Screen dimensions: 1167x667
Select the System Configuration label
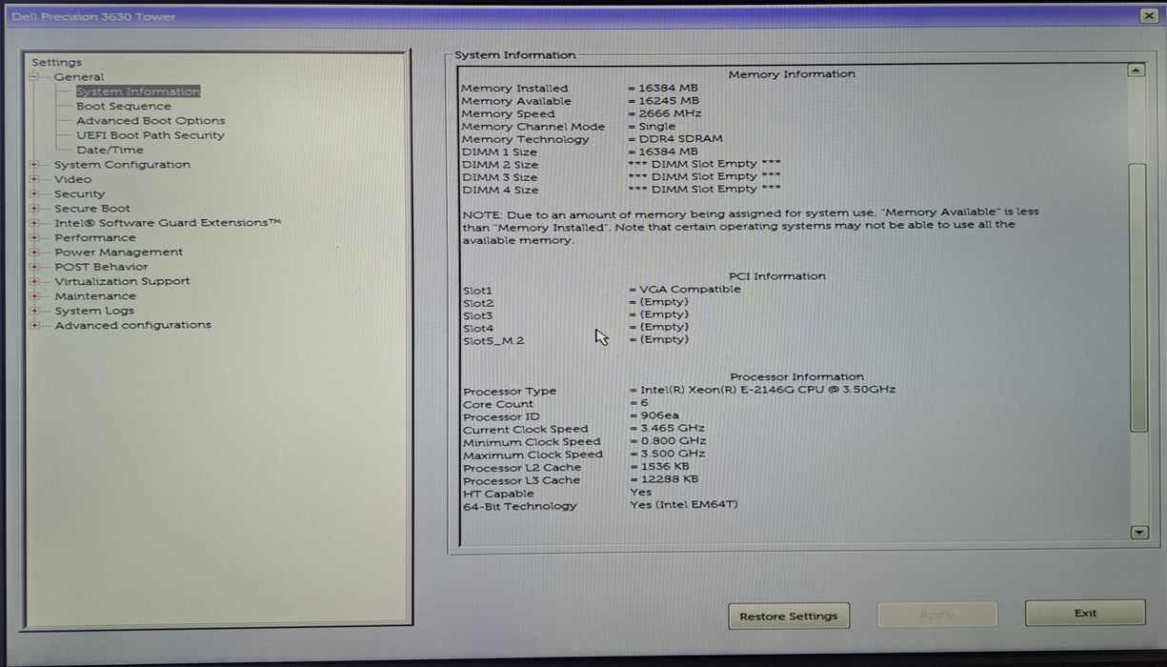pyautogui.click(x=122, y=165)
